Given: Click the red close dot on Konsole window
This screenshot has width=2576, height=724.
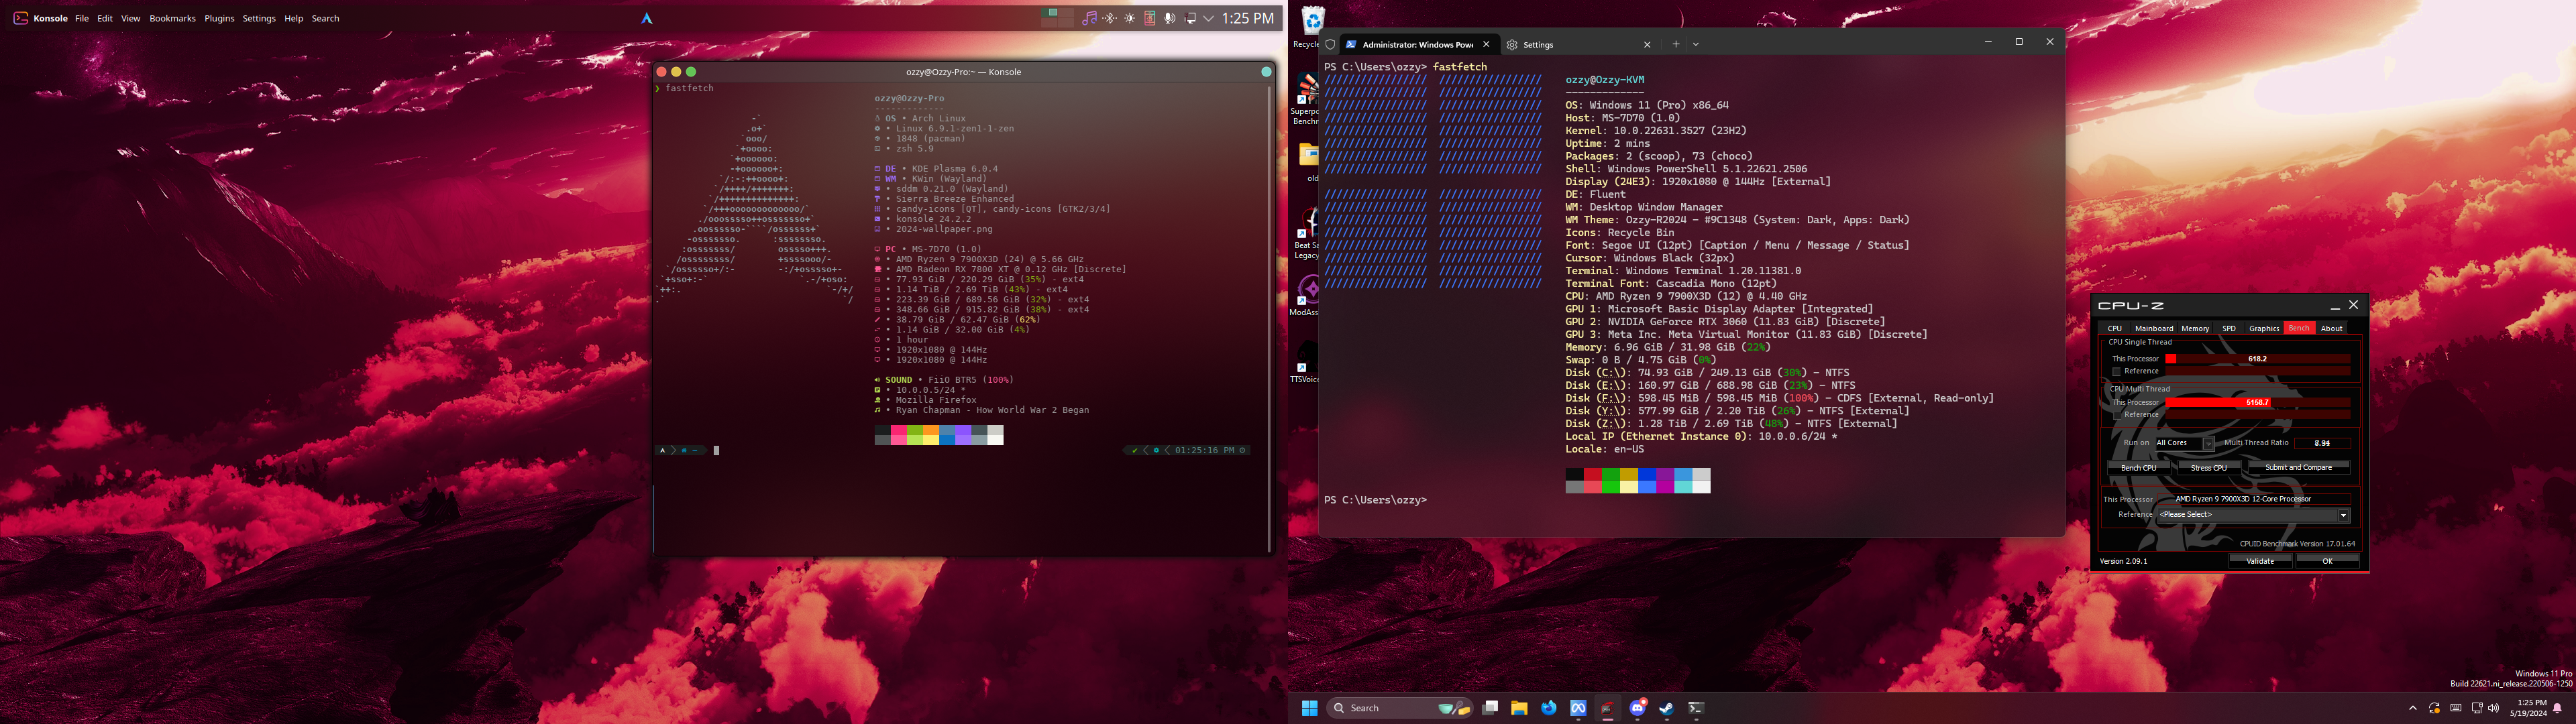Looking at the screenshot, I should pyautogui.click(x=661, y=72).
